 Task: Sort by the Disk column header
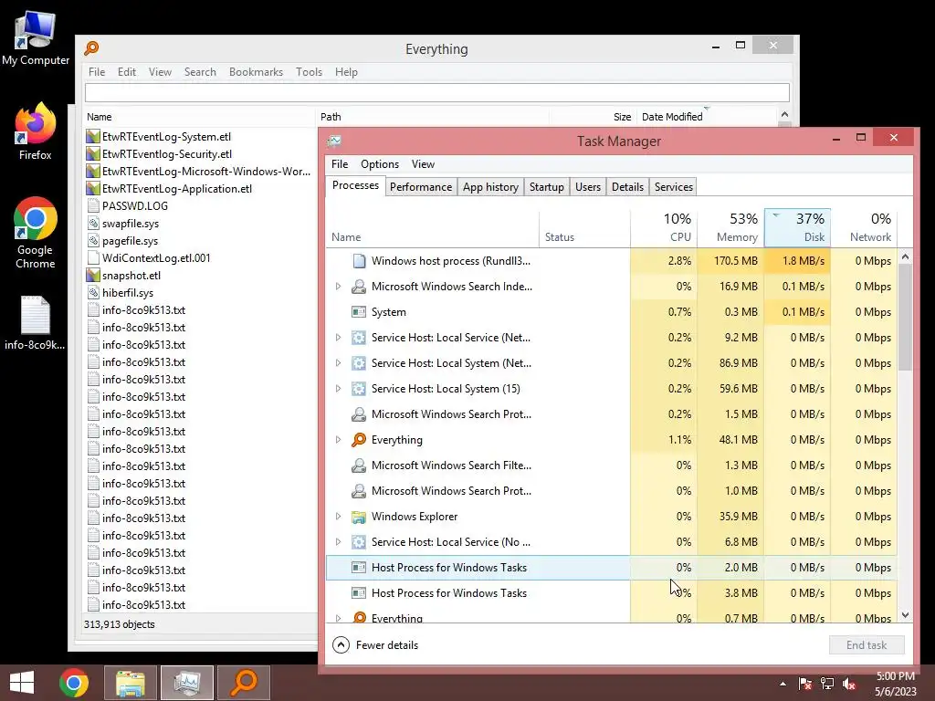[798, 227]
